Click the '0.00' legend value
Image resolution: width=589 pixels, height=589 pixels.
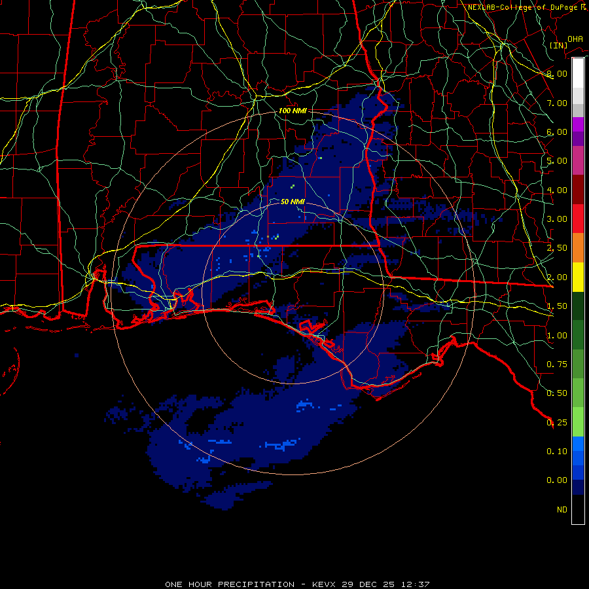click(557, 480)
